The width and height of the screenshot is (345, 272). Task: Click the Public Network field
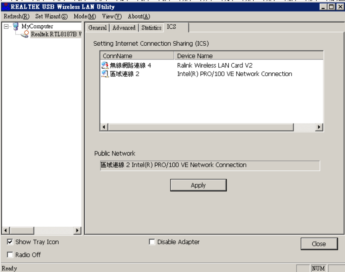point(210,166)
